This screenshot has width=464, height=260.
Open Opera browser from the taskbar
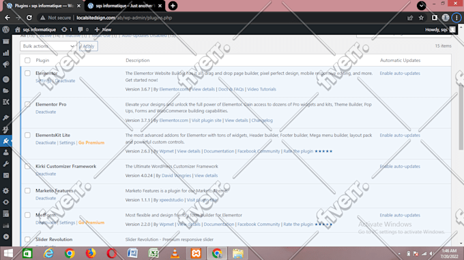[x=111, y=253]
